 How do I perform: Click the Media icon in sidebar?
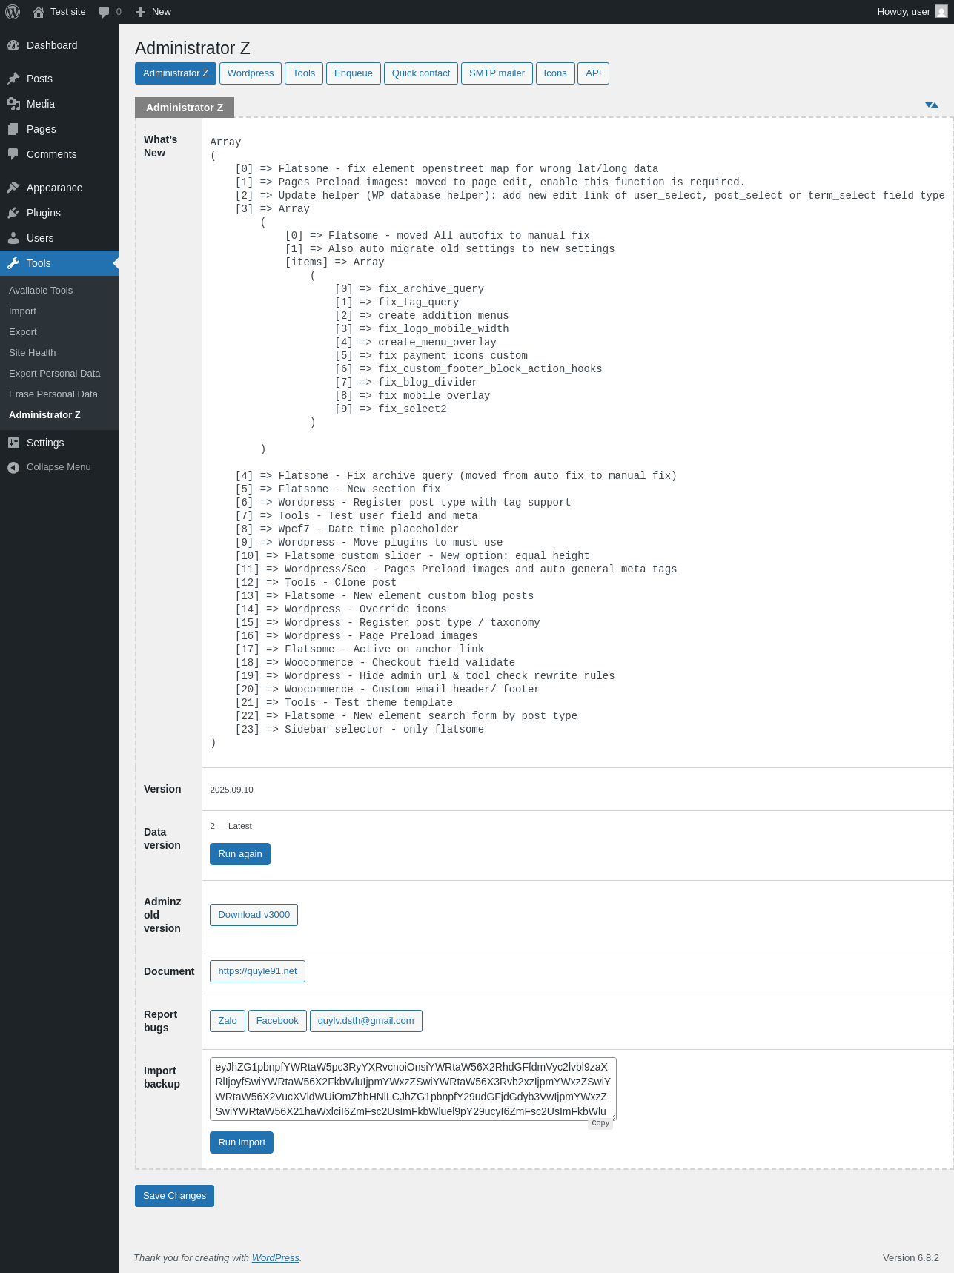click(13, 104)
